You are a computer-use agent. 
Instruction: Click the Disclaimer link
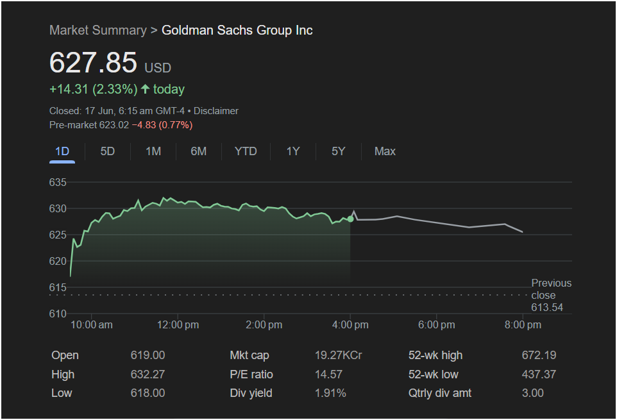coord(216,111)
